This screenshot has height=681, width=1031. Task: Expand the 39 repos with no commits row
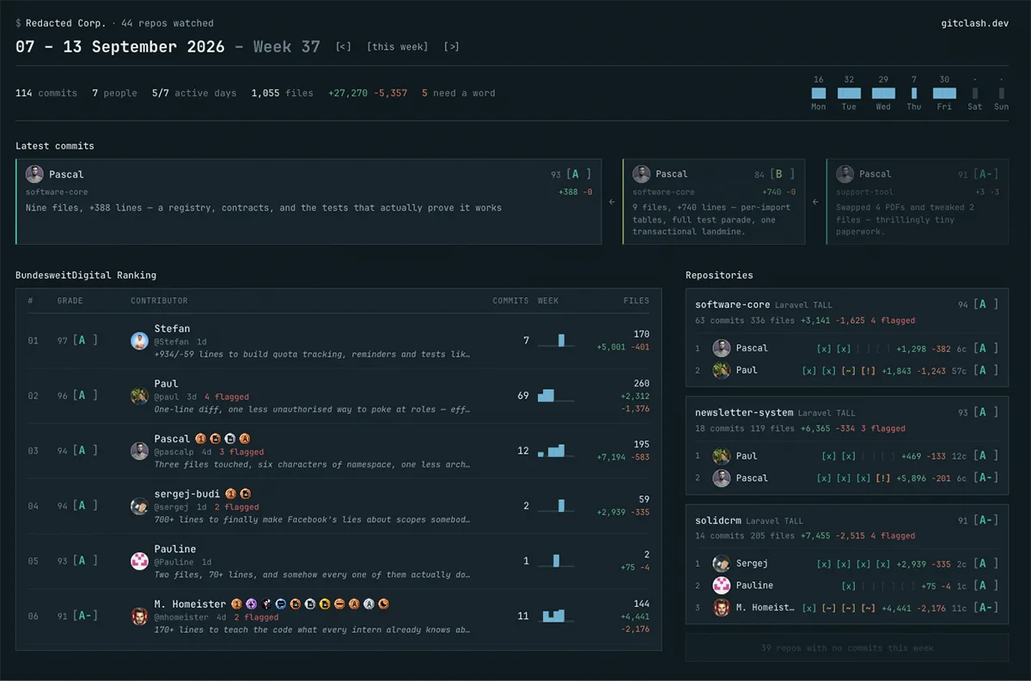[x=847, y=648]
